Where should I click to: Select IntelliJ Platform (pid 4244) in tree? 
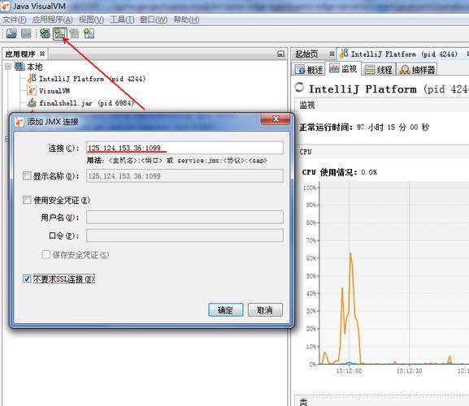click(92, 79)
